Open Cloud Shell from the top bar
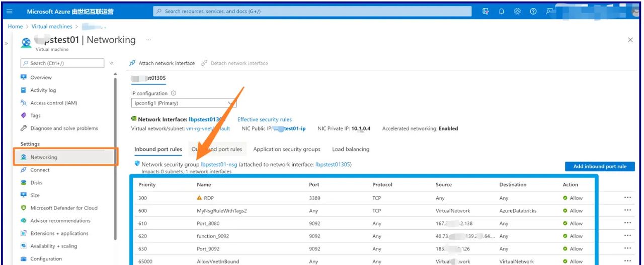This screenshot has width=644, height=265. [486, 12]
